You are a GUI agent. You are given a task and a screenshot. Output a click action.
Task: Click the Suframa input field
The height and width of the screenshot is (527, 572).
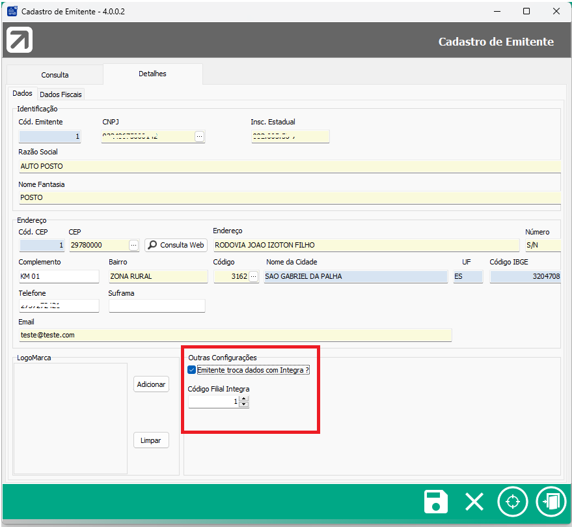click(x=156, y=306)
